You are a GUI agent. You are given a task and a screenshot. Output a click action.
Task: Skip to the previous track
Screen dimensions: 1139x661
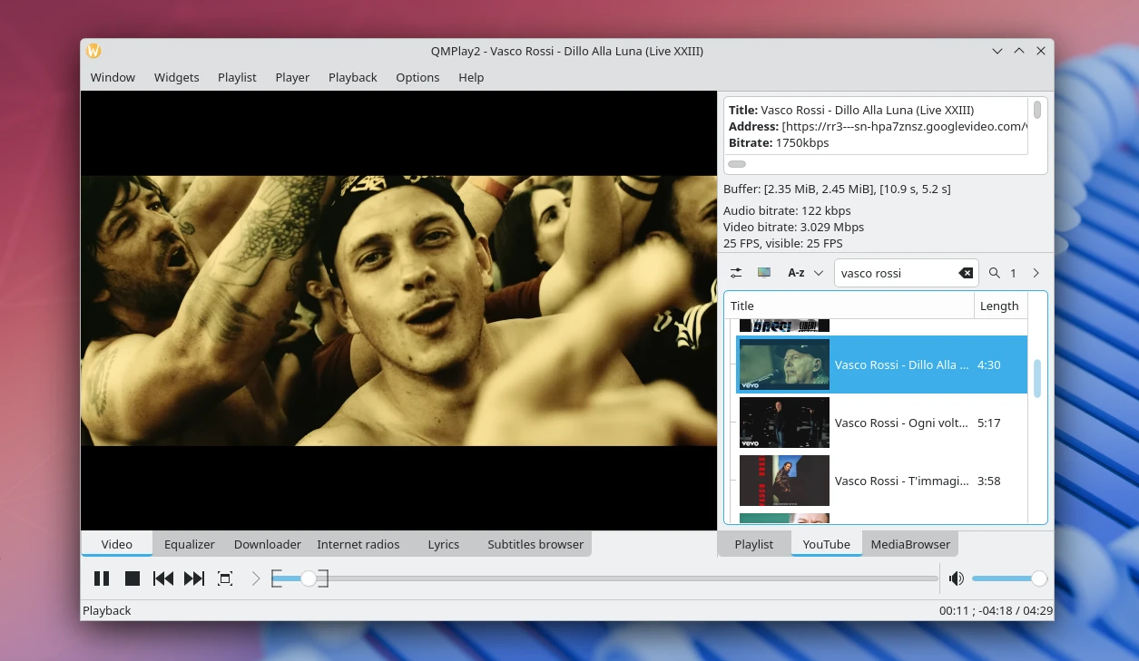click(x=162, y=578)
